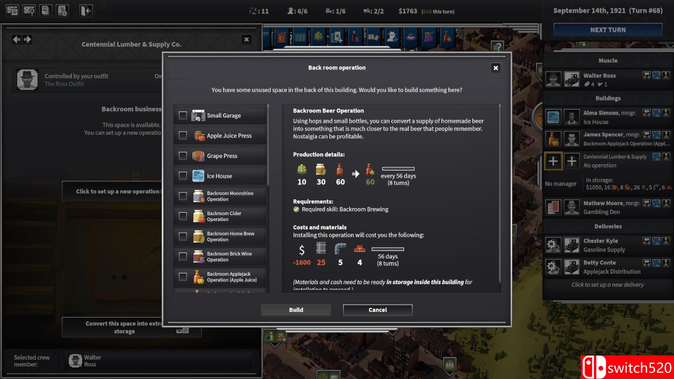Select Backroom Cider Operation list entry
This screenshot has height=379, width=674.
(224, 216)
